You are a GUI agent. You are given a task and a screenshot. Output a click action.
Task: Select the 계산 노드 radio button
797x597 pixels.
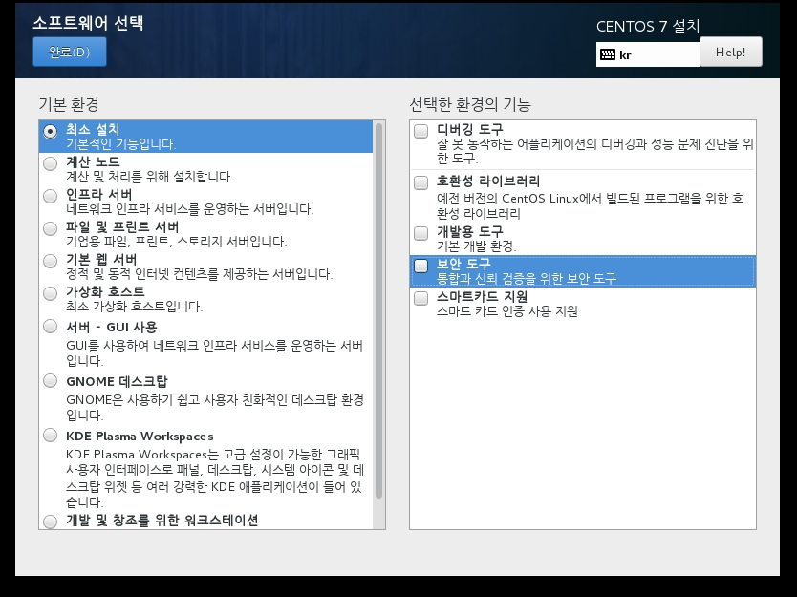[x=51, y=163]
